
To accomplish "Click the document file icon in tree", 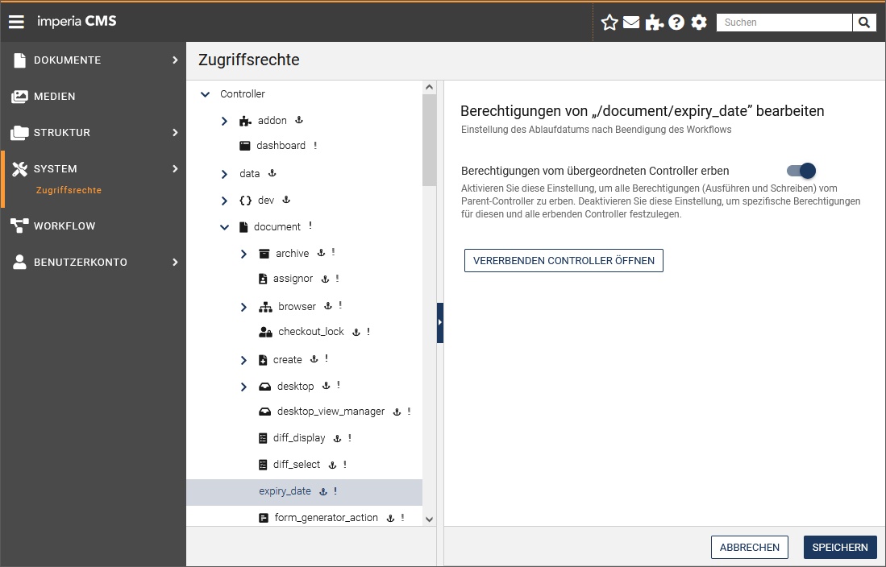I will click(x=243, y=227).
